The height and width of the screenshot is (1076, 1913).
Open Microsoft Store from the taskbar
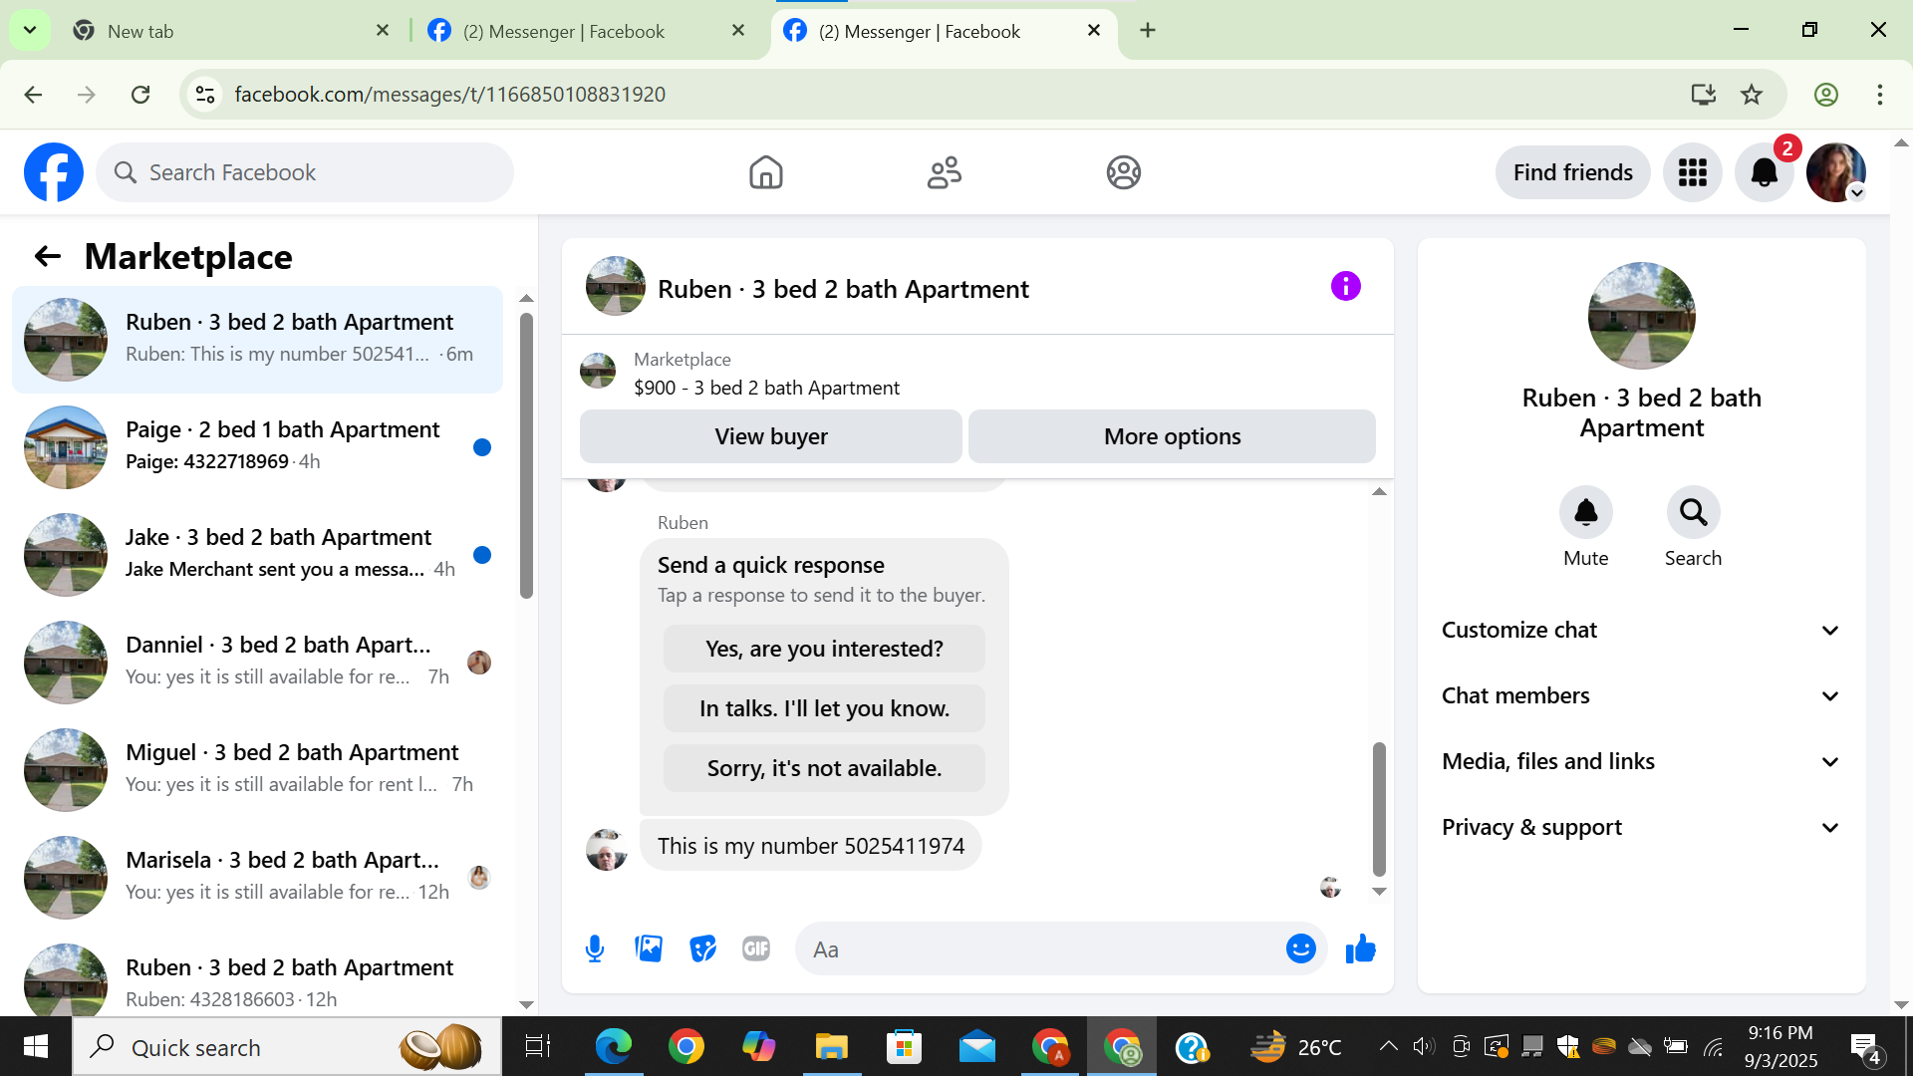(x=904, y=1047)
